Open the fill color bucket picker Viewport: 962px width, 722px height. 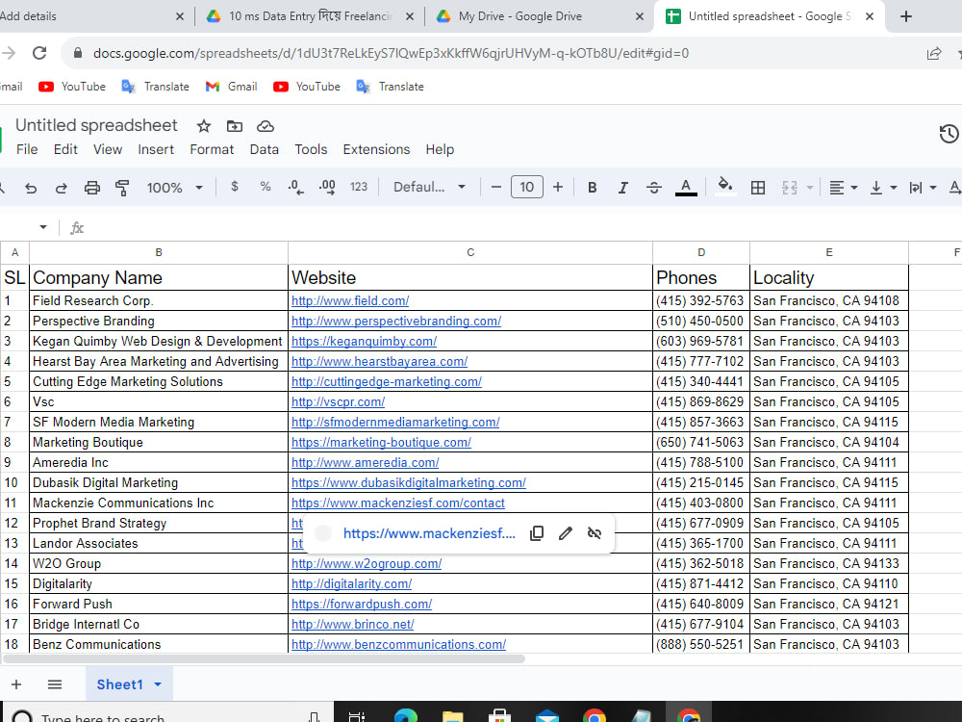(x=725, y=187)
